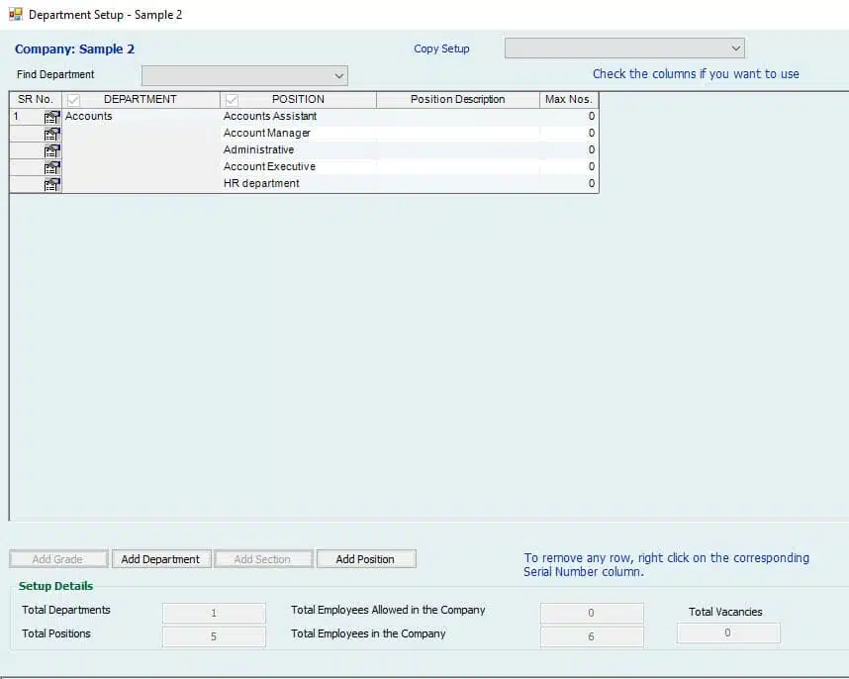Image resolution: width=849 pixels, height=679 pixels.
Task: Click the Total Positions value field
Action: point(214,636)
